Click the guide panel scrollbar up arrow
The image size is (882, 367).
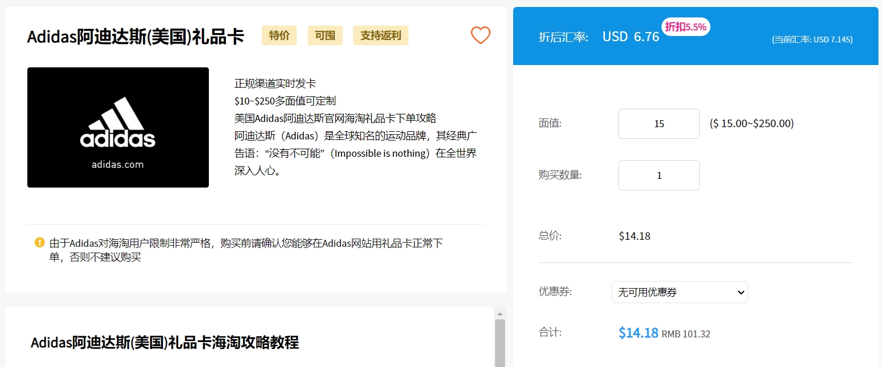pyautogui.click(x=499, y=314)
